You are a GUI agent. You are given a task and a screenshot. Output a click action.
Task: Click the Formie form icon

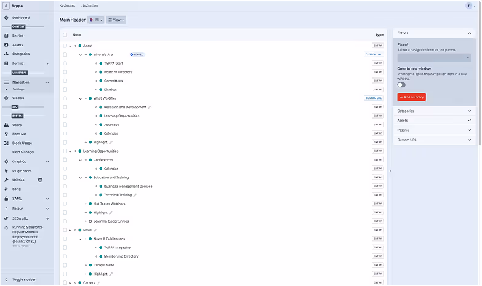click(x=6, y=63)
